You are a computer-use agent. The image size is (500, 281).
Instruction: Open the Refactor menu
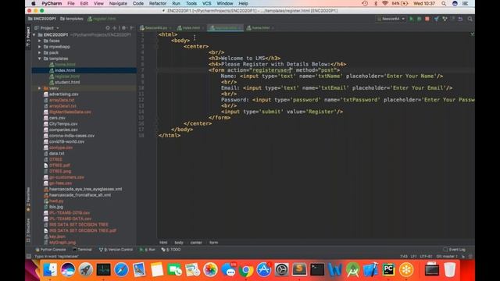point(158,3)
